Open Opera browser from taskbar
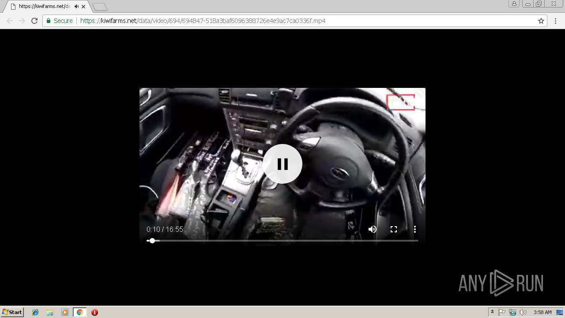The width and height of the screenshot is (565, 318). click(x=94, y=312)
